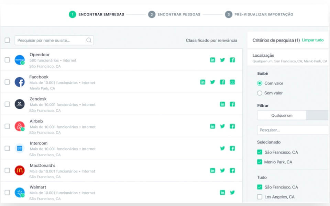Open Facebook row's Twitter icon
The width and height of the screenshot is (330, 206).
pos(212,82)
